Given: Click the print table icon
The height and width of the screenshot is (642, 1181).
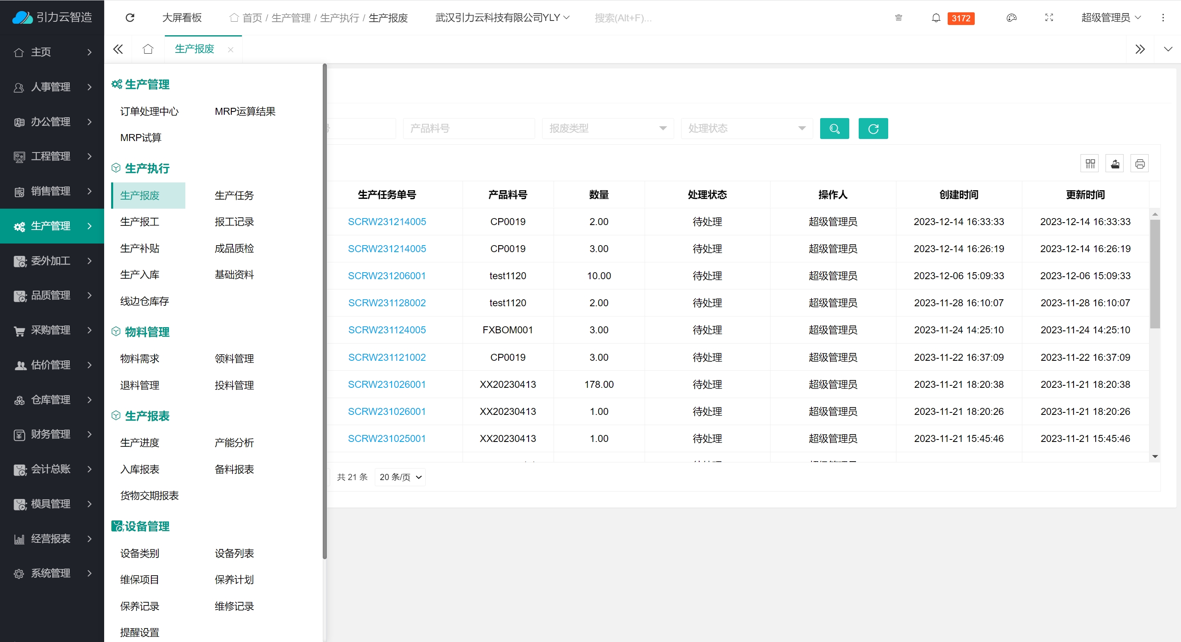Looking at the screenshot, I should pyautogui.click(x=1139, y=164).
